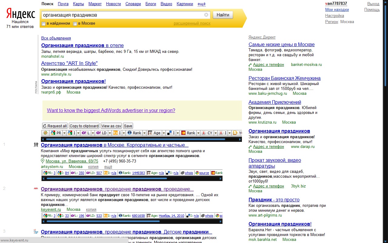This screenshot has width=388, height=243.
Task: Click the Bing I icon in toolbar header
Action: (x=115, y=133)
